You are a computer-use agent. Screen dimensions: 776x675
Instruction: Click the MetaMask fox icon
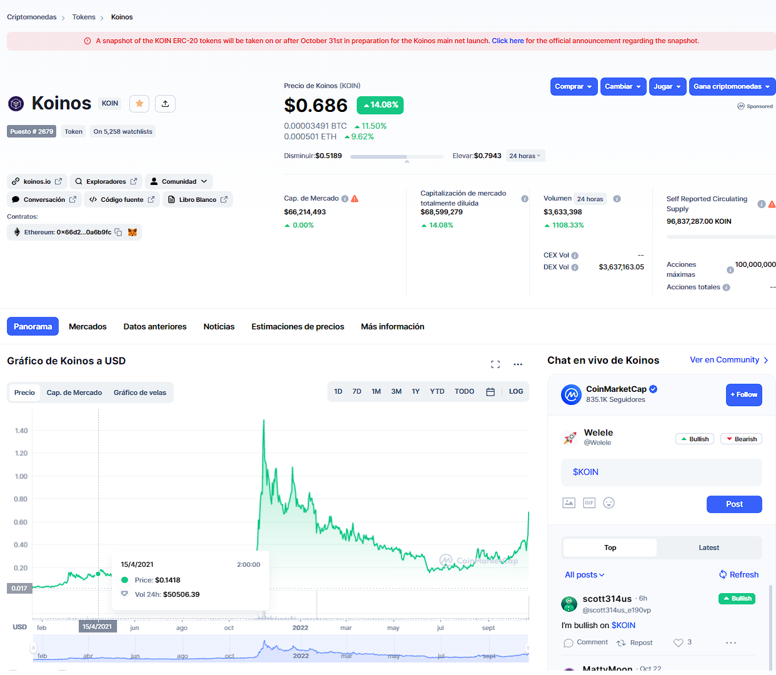coord(132,232)
